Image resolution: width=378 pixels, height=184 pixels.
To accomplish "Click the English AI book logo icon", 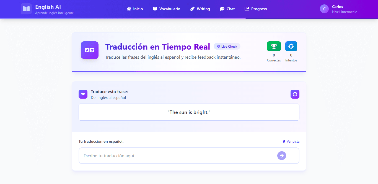I will point(26,9).
